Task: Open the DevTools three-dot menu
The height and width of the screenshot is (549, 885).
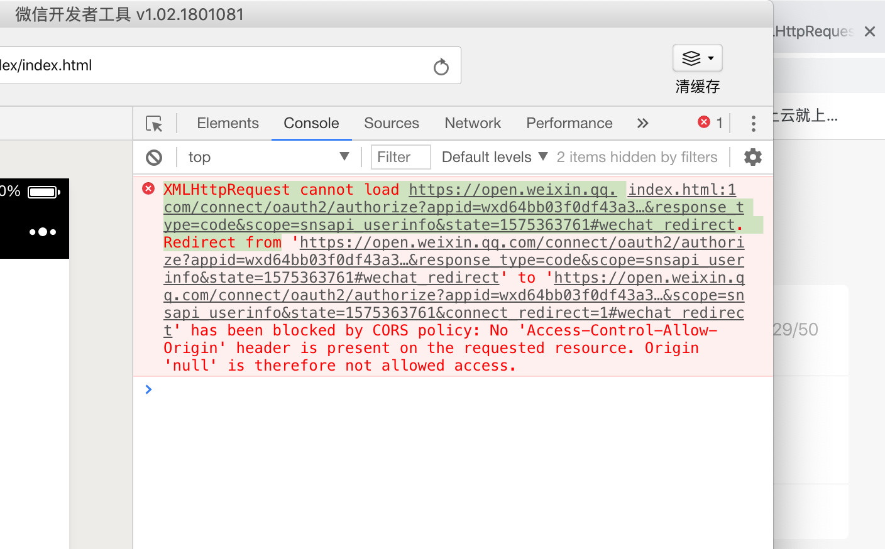Action: click(x=753, y=124)
